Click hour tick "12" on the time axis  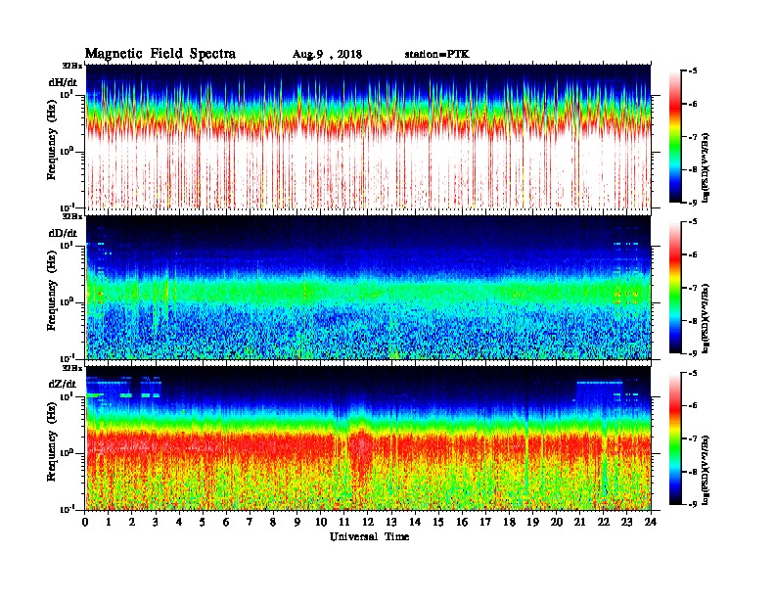(368, 523)
